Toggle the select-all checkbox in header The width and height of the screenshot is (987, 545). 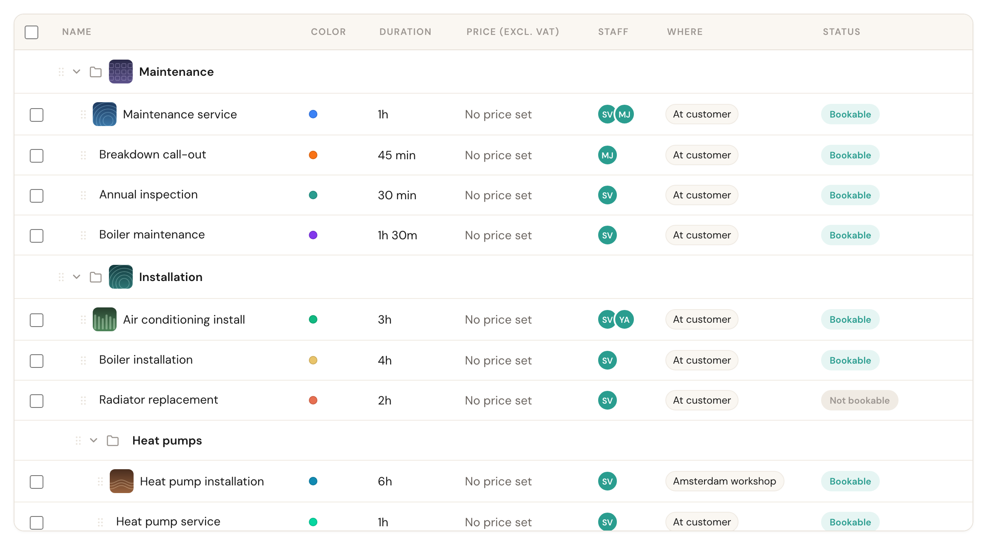[x=31, y=32]
